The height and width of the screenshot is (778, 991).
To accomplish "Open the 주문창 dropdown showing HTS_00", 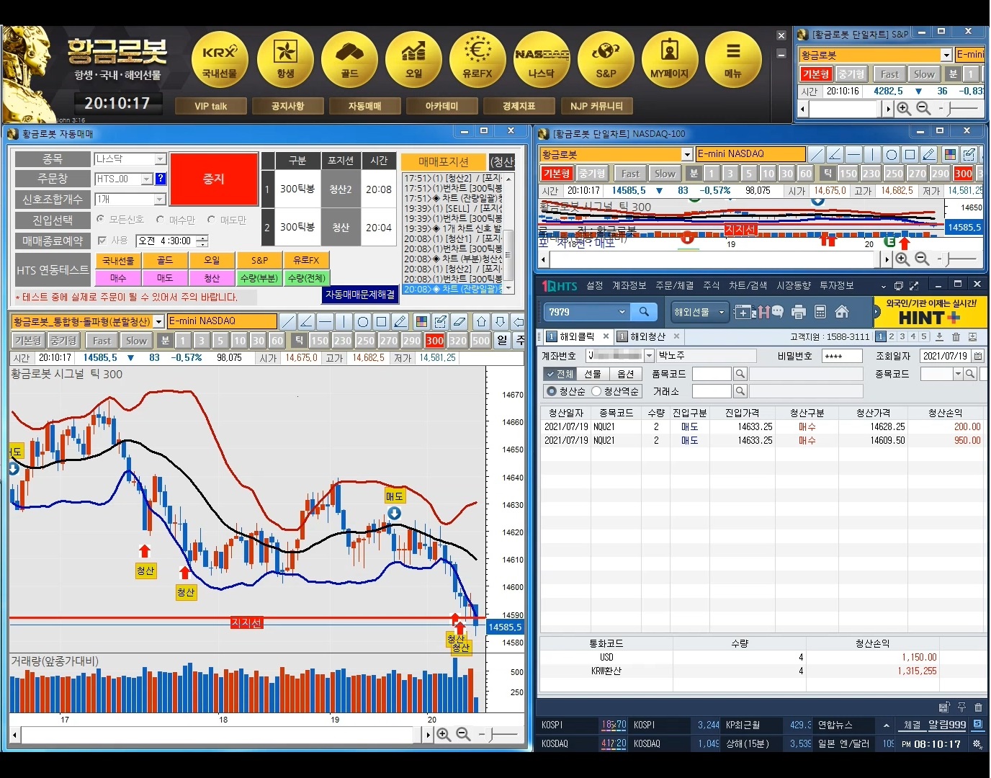I will coord(146,179).
